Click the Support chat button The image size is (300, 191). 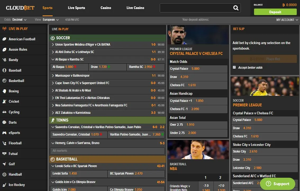click(278, 184)
